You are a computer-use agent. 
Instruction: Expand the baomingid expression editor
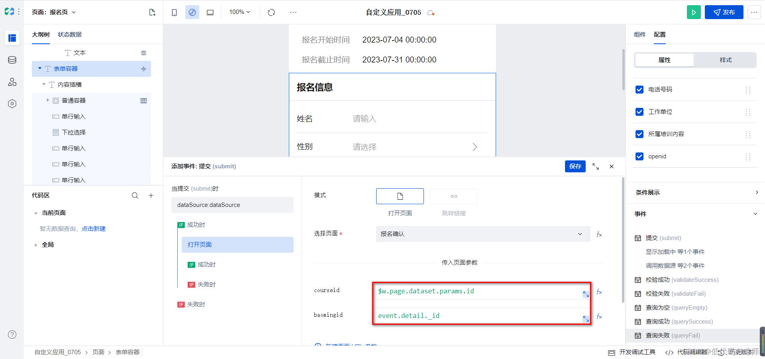tap(586, 319)
